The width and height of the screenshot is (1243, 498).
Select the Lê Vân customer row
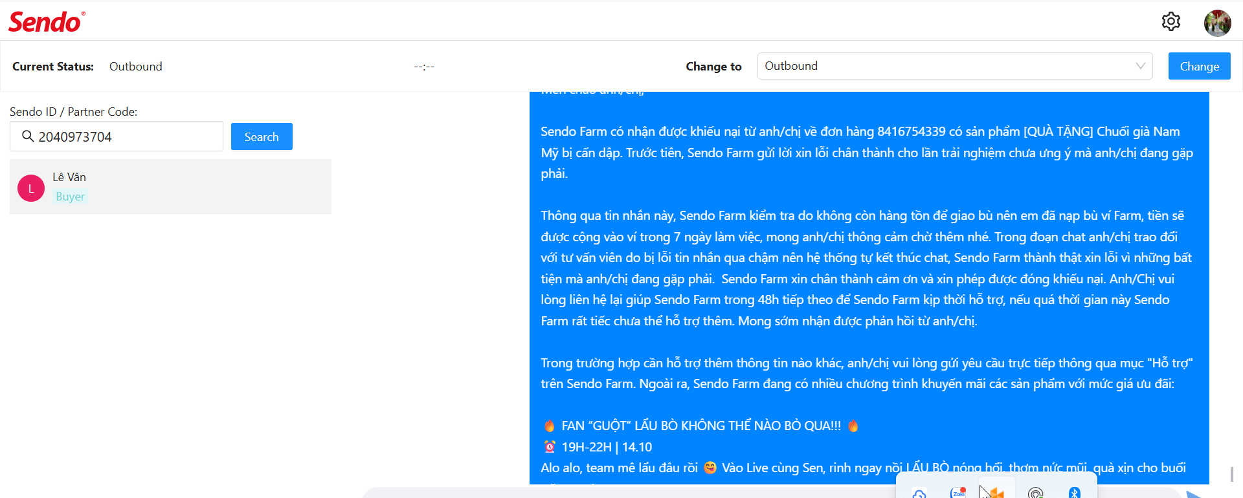tap(170, 187)
